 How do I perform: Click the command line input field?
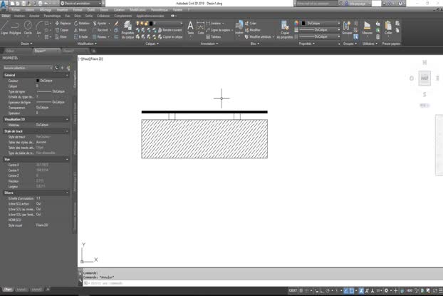tap(263, 283)
